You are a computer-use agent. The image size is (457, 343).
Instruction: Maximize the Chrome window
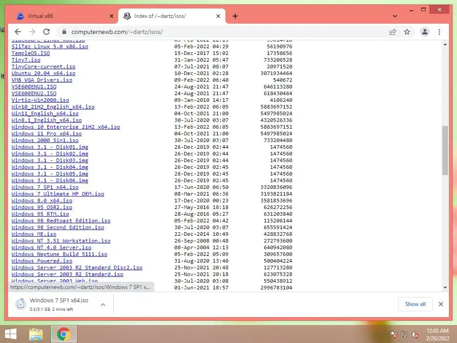pos(424,10)
